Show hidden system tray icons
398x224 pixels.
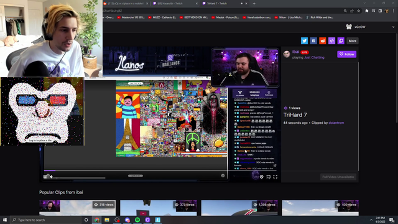tap(371, 220)
